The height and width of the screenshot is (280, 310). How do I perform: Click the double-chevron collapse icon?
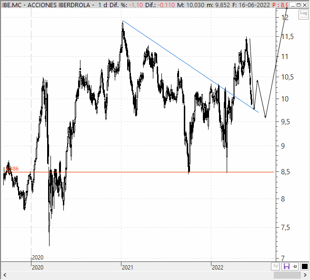click(x=275, y=266)
